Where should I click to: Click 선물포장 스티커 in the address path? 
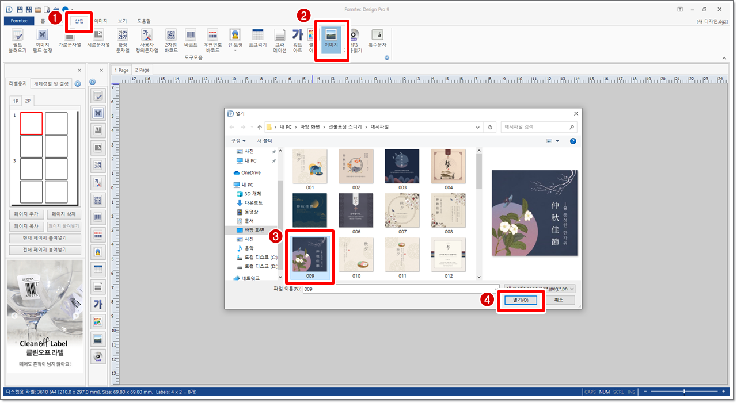[346, 127]
